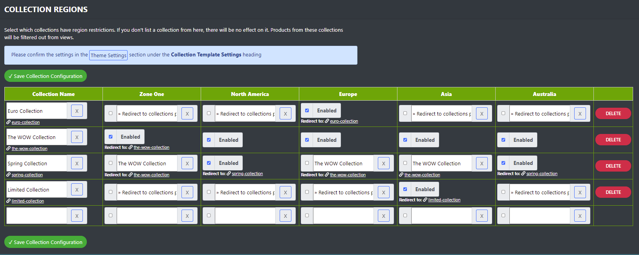Open limited-collection link under collection name
Screen dimensions: 639x255
pos(28,201)
